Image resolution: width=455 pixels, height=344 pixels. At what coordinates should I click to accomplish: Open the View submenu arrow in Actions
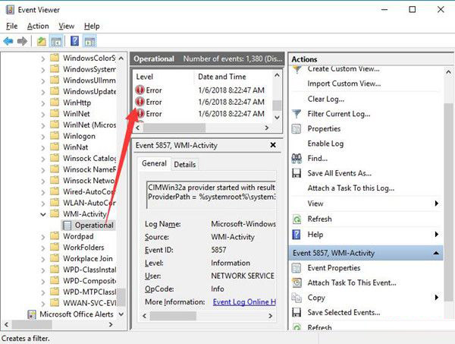tap(437, 203)
